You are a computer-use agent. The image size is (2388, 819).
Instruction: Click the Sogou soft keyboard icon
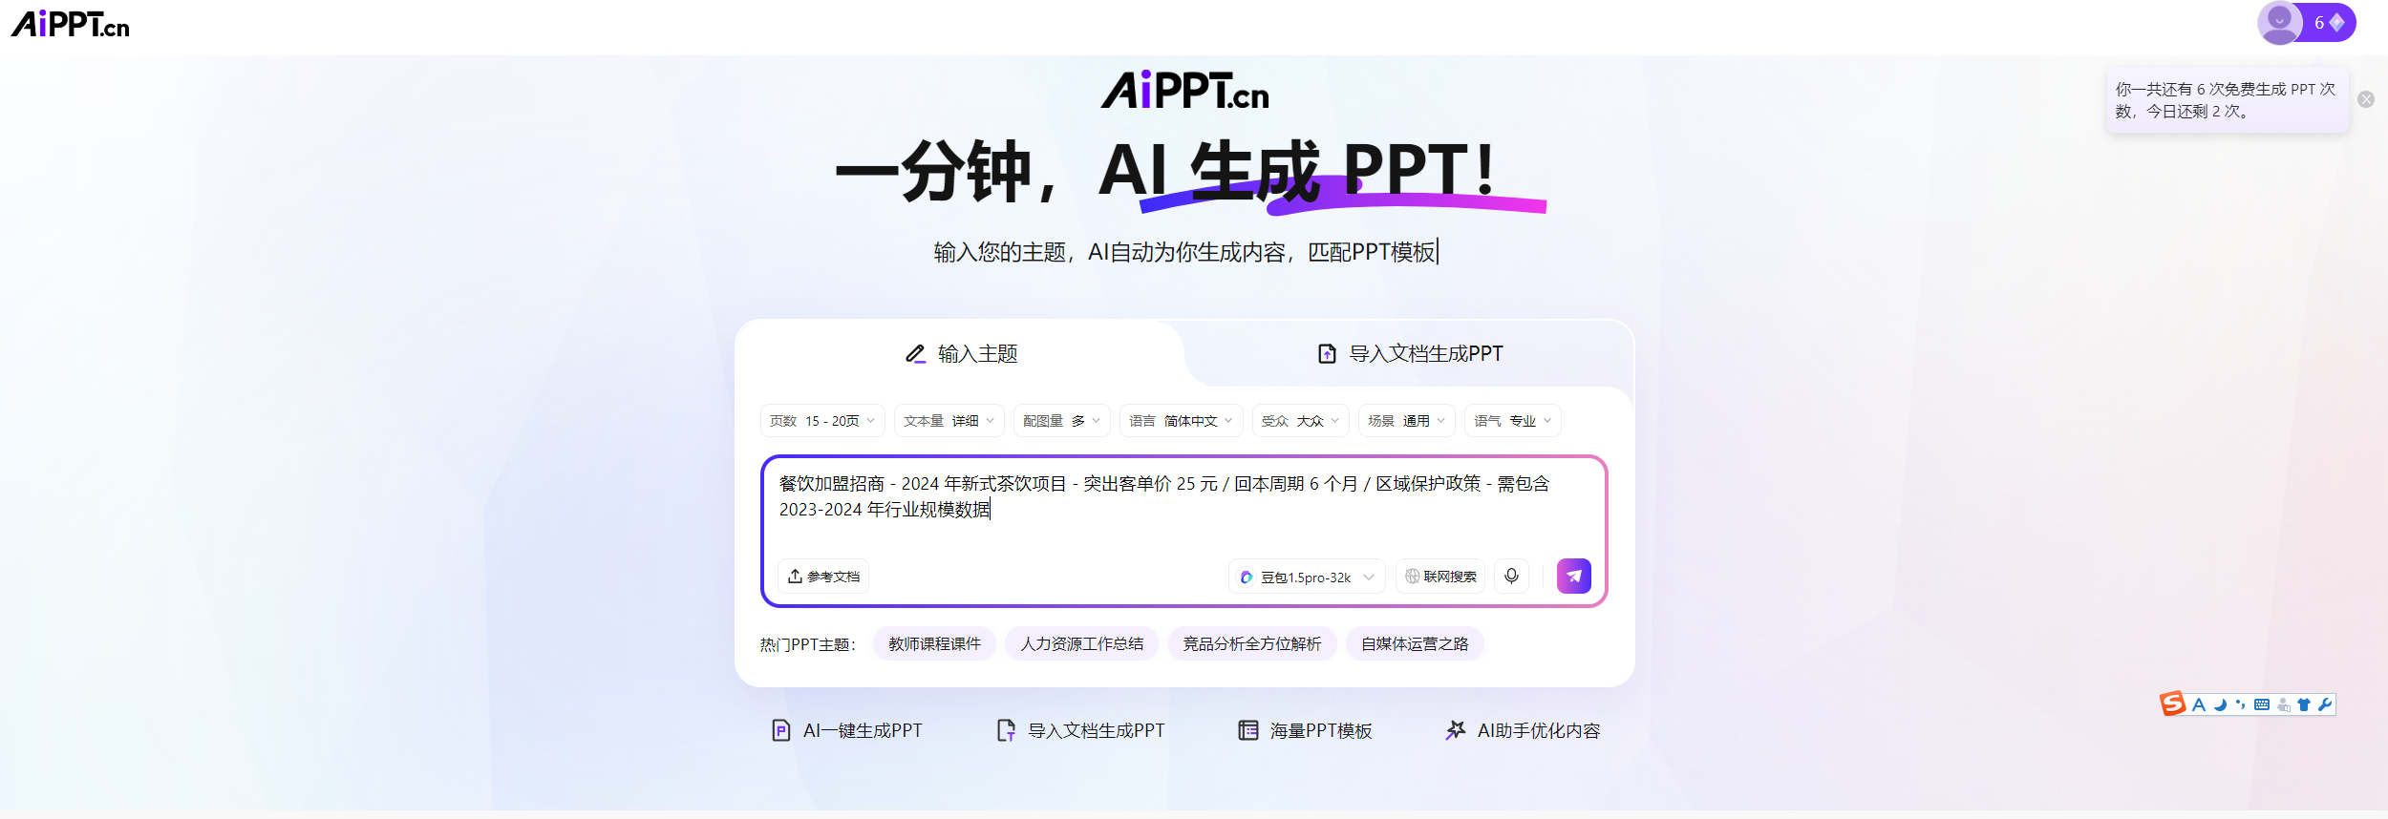point(2262,704)
